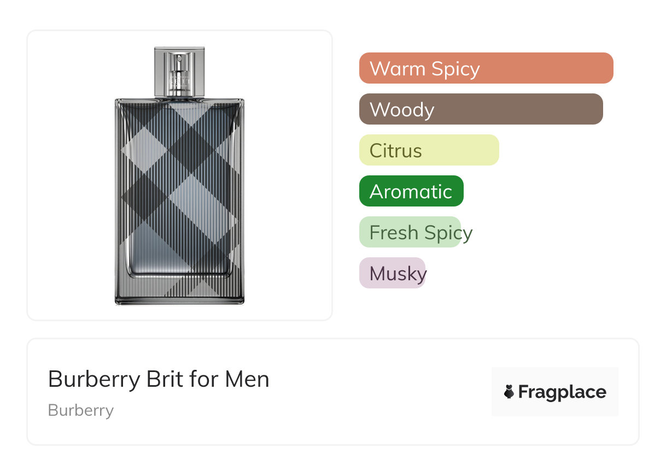The height and width of the screenshot is (472, 666).
Task: Click the 'Warm Spicy' text label
Action: 424,69
